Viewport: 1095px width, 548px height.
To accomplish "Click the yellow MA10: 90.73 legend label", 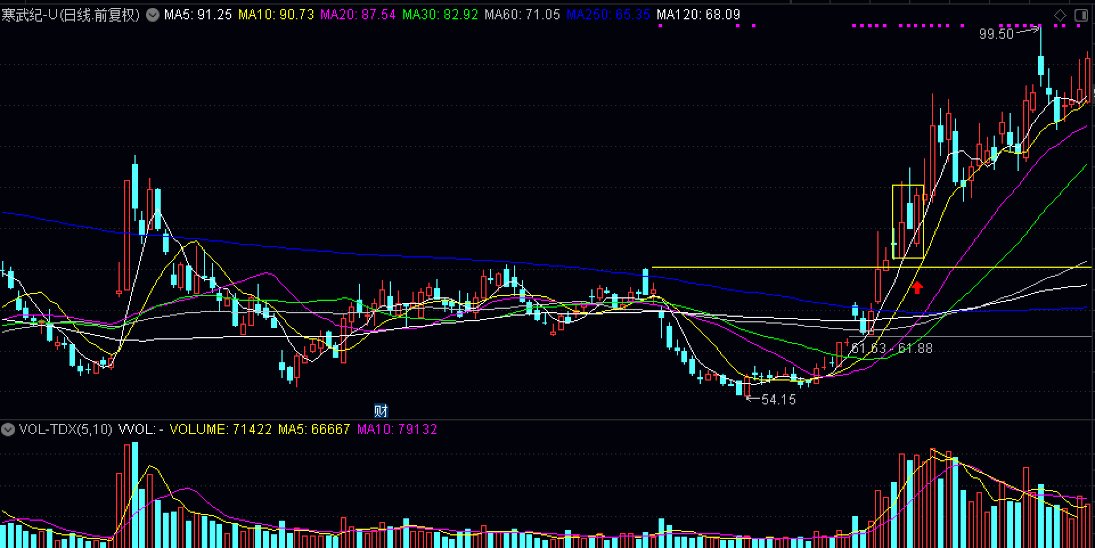I will click(276, 15).
